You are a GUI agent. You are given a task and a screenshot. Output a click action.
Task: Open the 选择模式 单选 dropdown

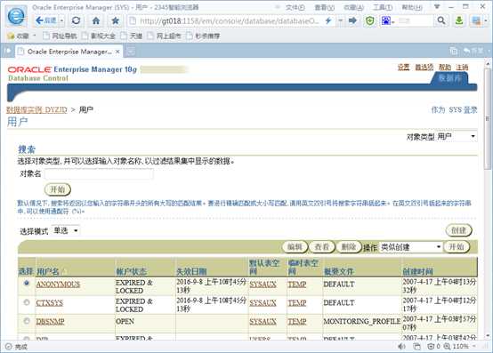[66, 231]
